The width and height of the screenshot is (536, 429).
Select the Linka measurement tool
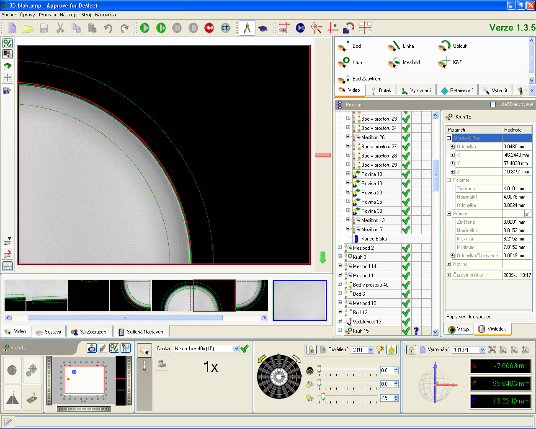pyautogui.click(x=401, y=46)
